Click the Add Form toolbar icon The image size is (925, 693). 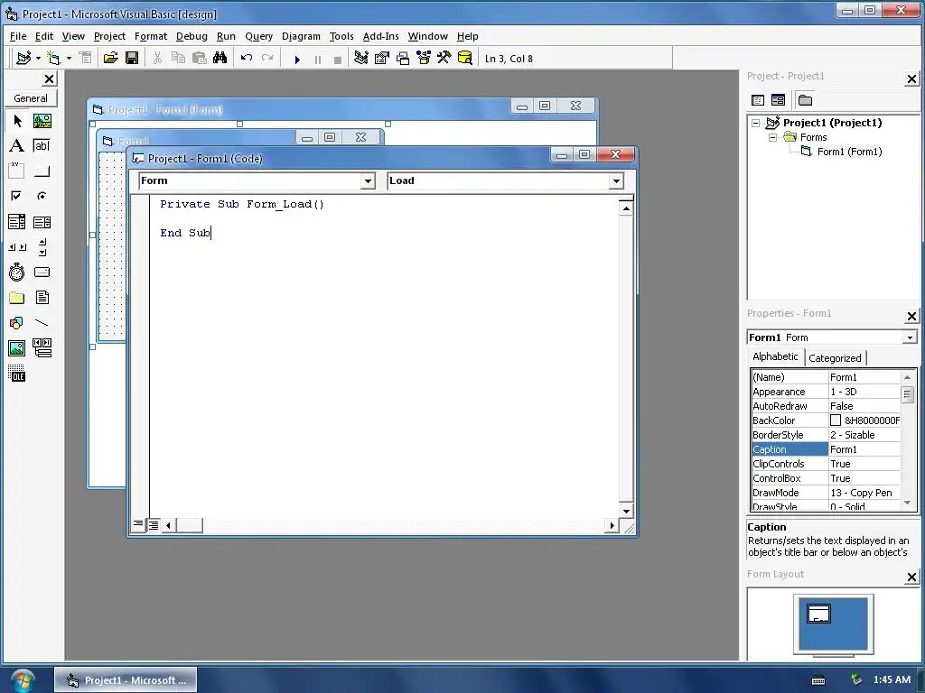(53, 58)
